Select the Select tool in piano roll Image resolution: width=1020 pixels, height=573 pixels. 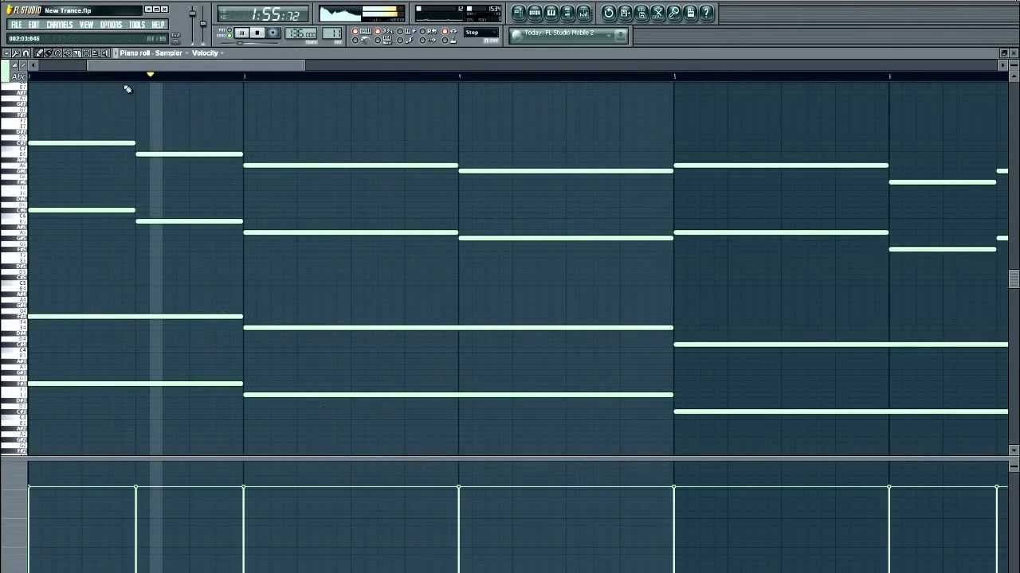[x=86, y=53]
